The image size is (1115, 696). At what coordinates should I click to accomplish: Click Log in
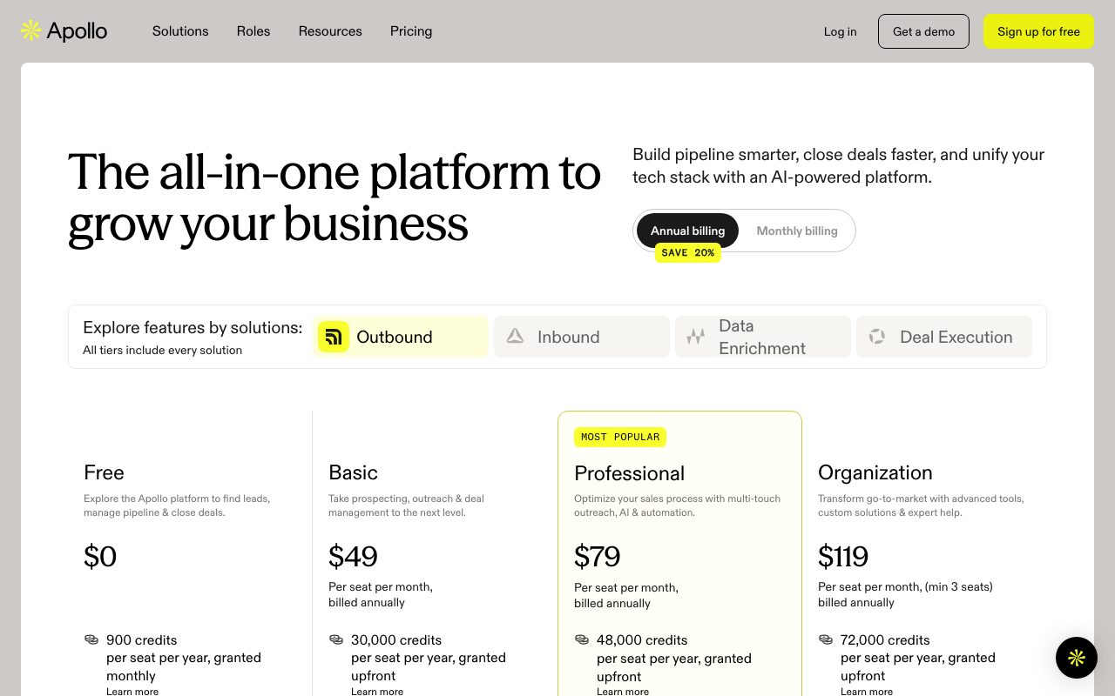pyautogui.click(x=840, y=31)
